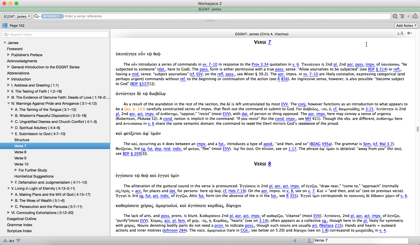
Task: Open the Grammar Index entry
Action: (x=20, y=225)
